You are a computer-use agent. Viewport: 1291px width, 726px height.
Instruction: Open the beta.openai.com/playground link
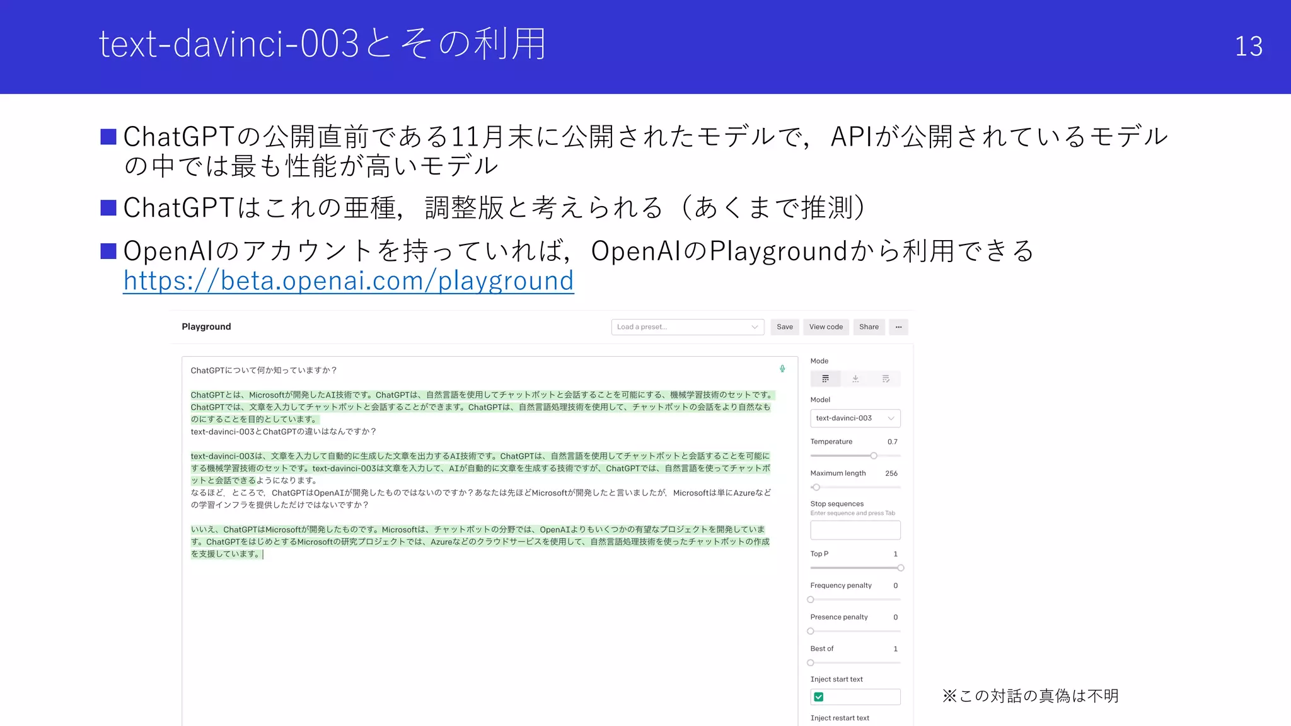point(349,280)
